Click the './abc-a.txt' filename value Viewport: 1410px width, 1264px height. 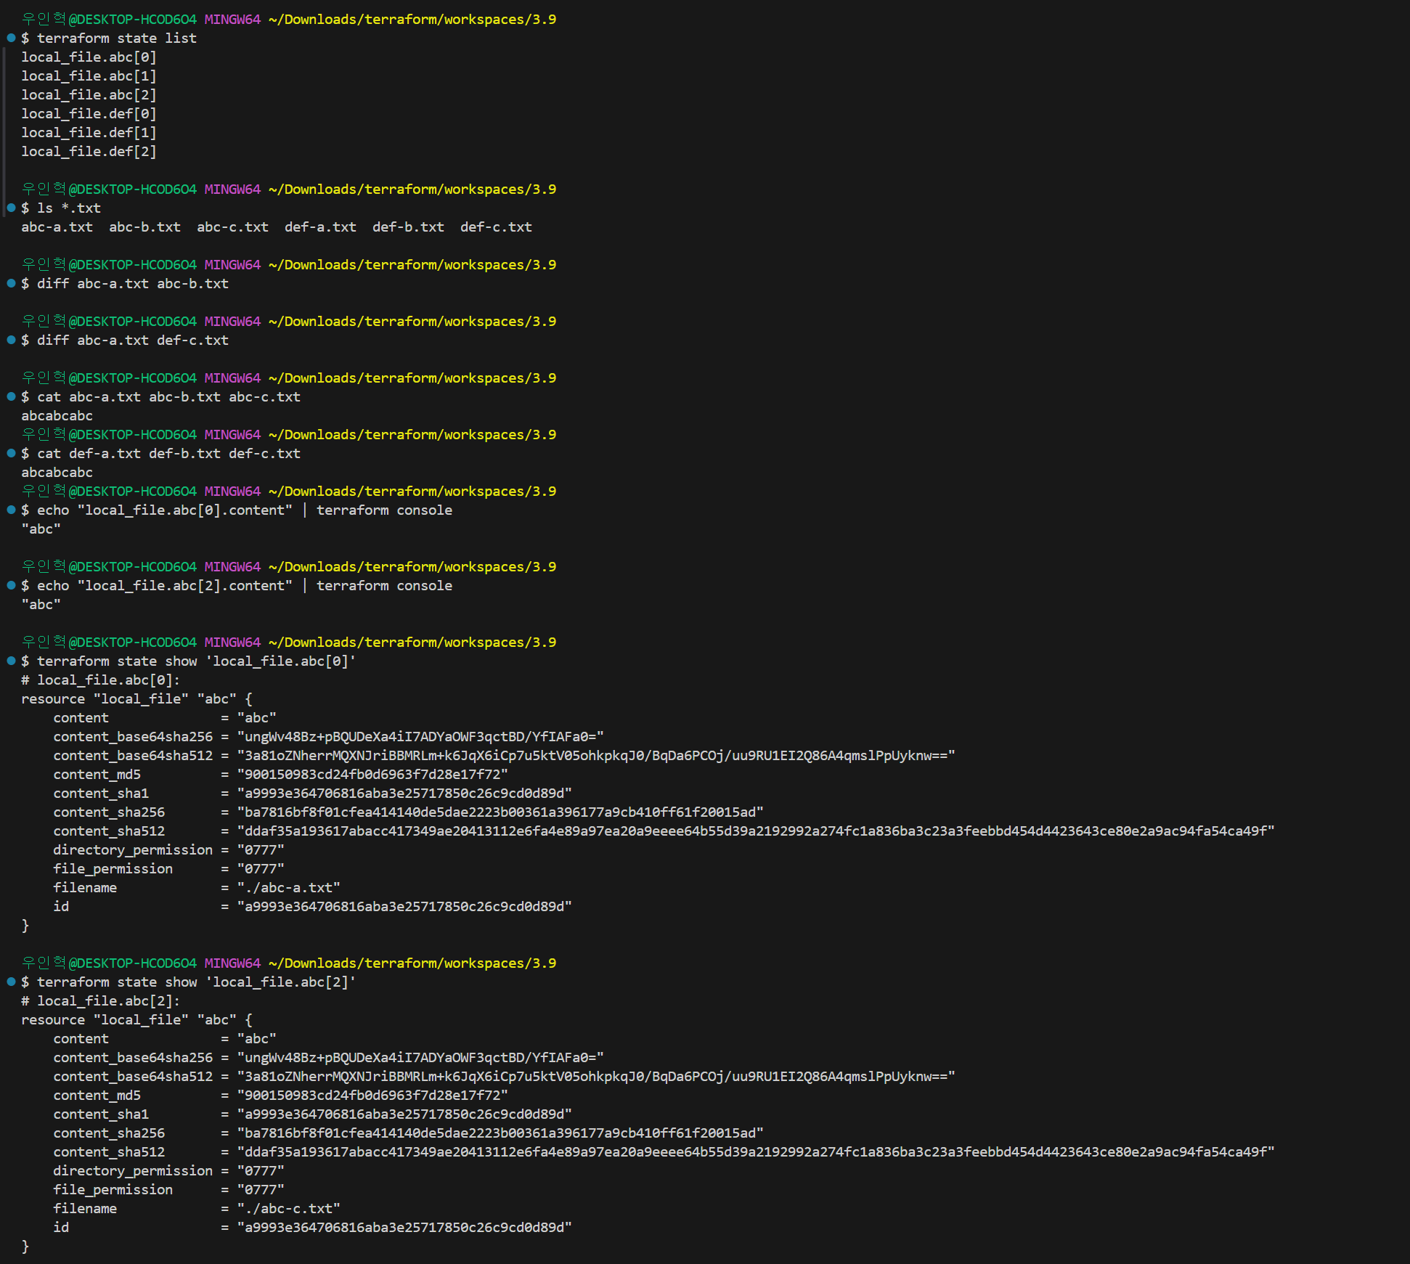(x=288, y=887)
